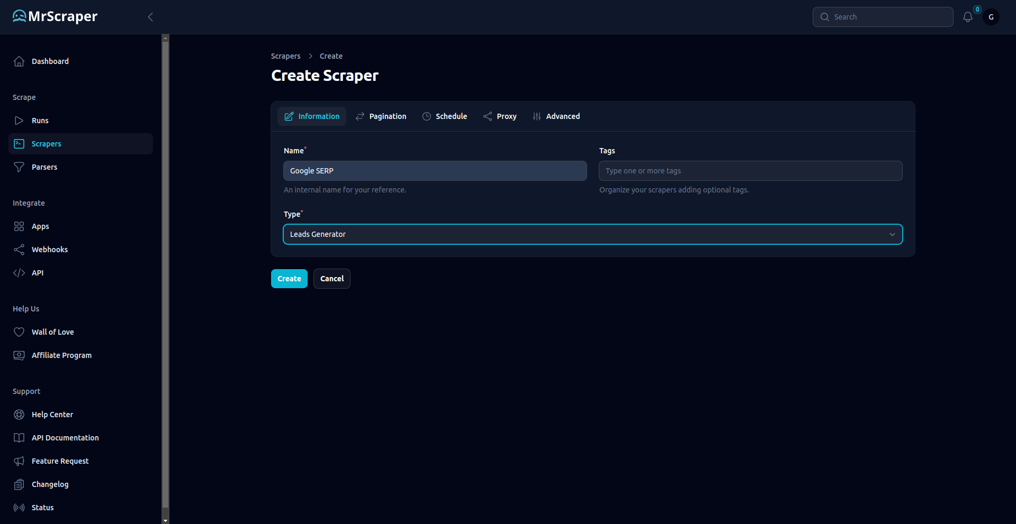The width and height of the screenshot is (1016, 524).
Task: Open Changelog page
Action: (x=80, y=484)
